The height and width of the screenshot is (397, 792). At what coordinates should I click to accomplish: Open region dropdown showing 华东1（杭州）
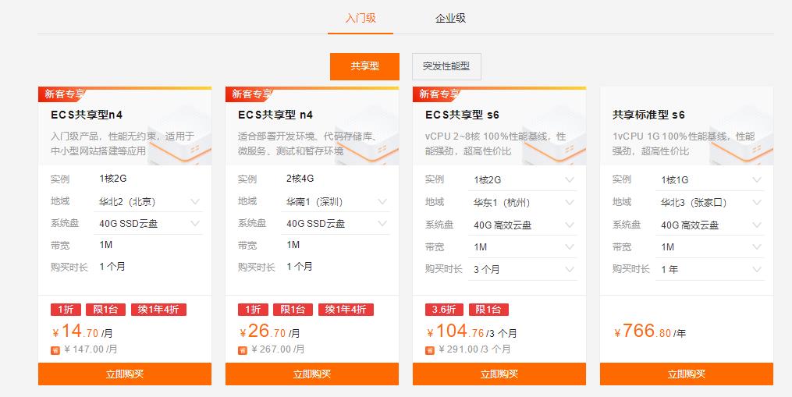(523, 203)
